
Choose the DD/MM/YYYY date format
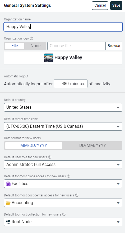(93, 146)
